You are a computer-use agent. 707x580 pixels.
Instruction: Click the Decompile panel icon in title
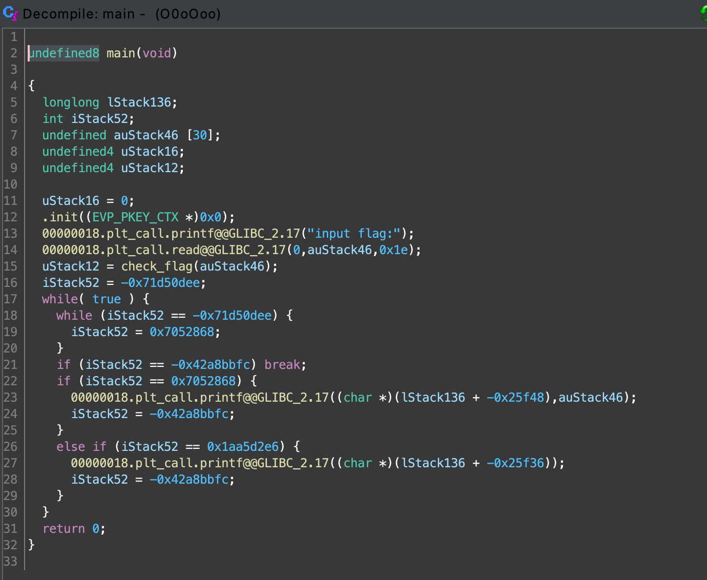click(10, 13)
